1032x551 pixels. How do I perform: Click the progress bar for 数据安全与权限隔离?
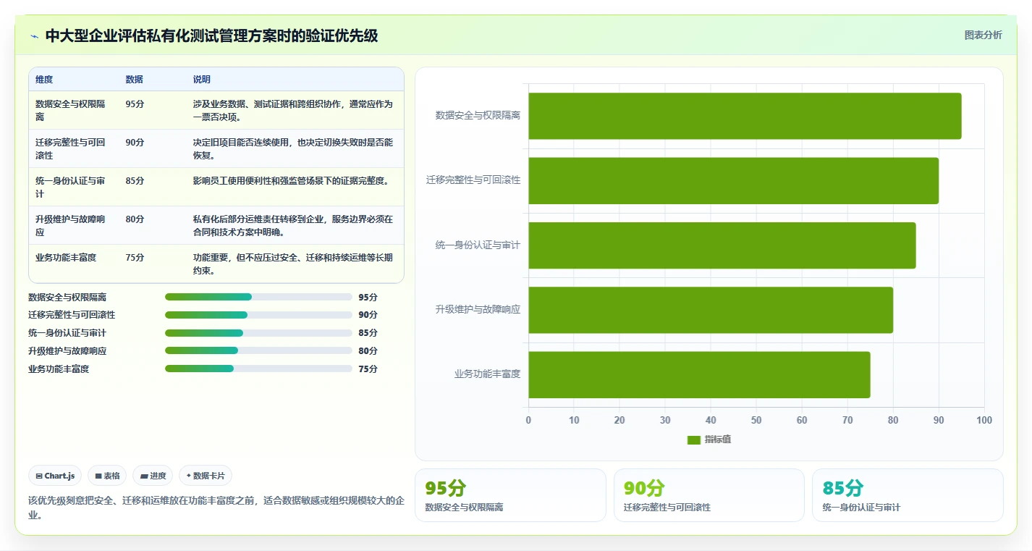(258, 297)
